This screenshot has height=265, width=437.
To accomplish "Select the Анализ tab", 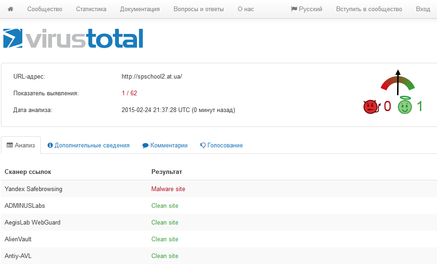I will click(x=21, y=145).
